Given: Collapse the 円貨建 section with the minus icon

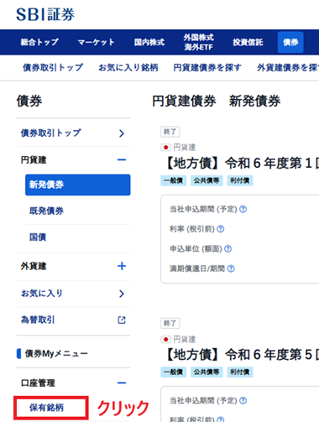Looking at the screenshot, I should 122,159.
